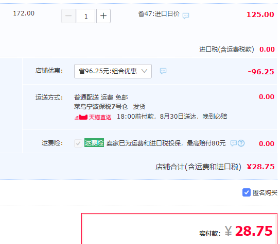Click the chevron arrow of 店铺优惠 dropdown

tap(144, 71)
